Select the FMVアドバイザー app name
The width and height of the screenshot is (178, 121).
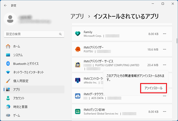[94, 48]
